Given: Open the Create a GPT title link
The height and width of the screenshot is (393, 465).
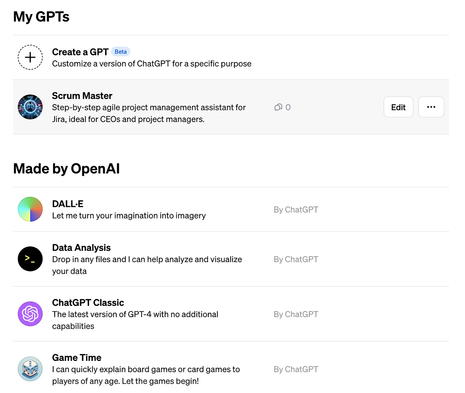Looking at the screenshot, I should pyautogui.click(x=80, y=52).
